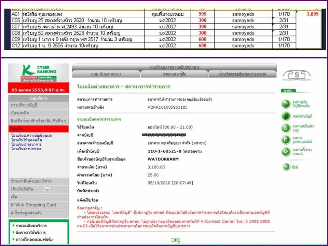Select the seller cell คุณพี่ยางมะตอย
Screen dimensions: 328x246
click(x=167, y=14)
